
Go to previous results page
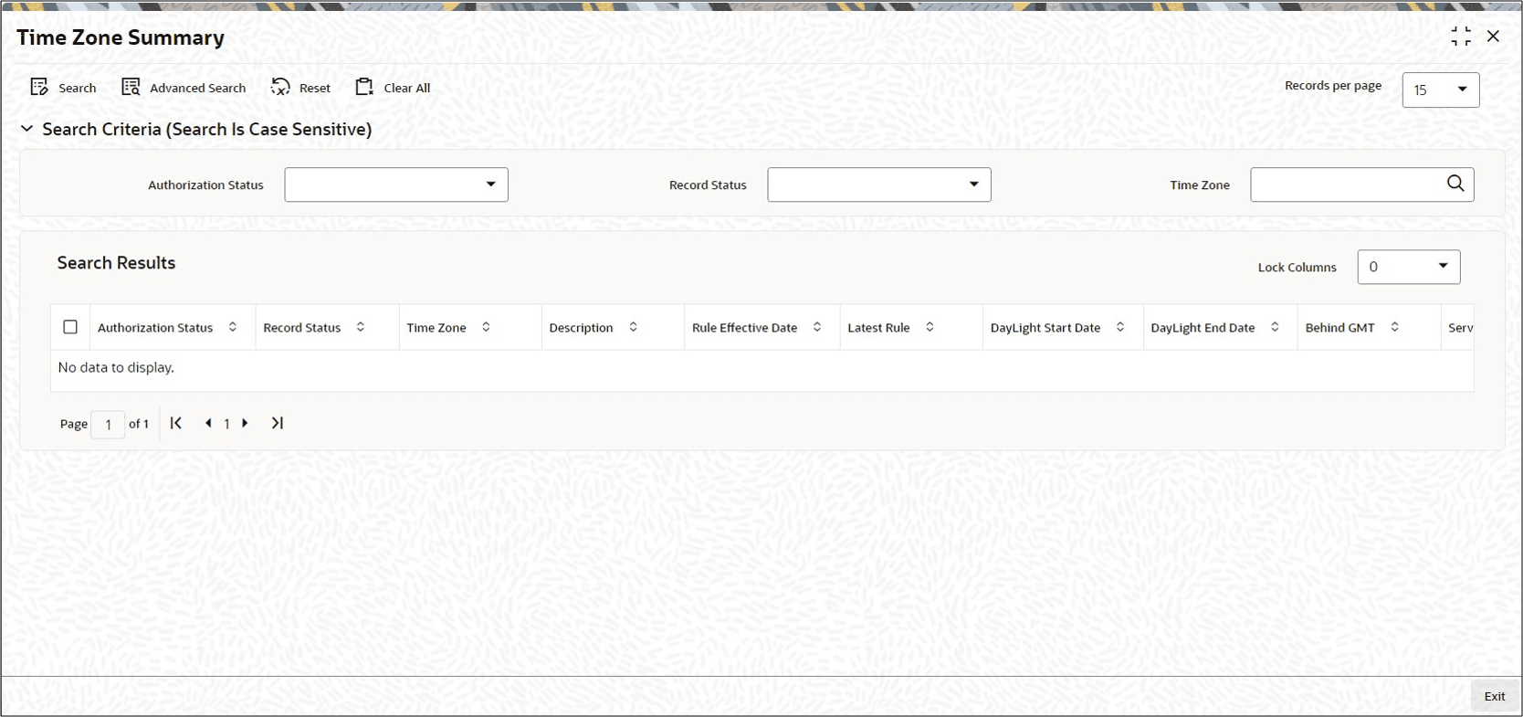tap(208, 423)
